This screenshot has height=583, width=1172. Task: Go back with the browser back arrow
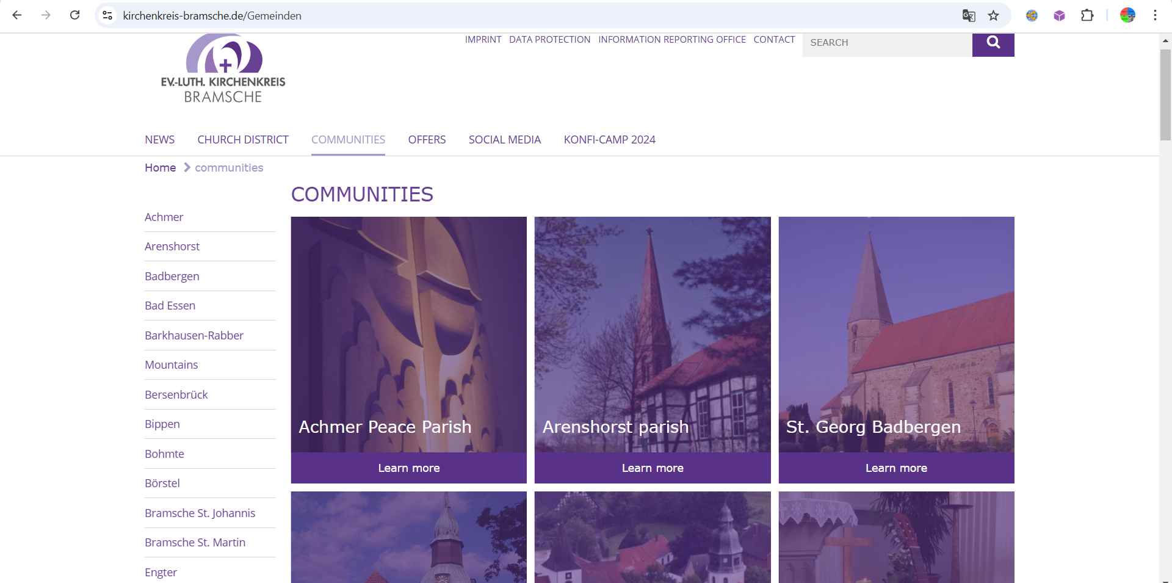pyautogui.click(x=17, y=15)
